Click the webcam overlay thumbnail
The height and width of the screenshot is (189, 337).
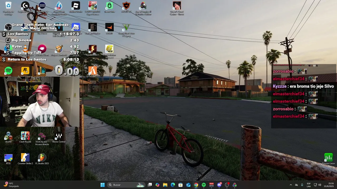(40, 102)
